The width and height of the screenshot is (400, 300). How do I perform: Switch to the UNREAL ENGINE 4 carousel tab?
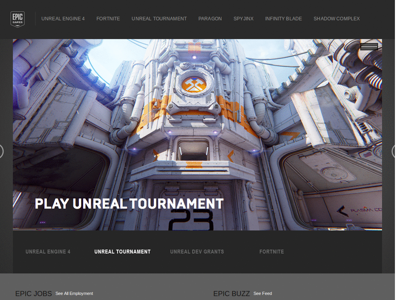coord(48,252)
